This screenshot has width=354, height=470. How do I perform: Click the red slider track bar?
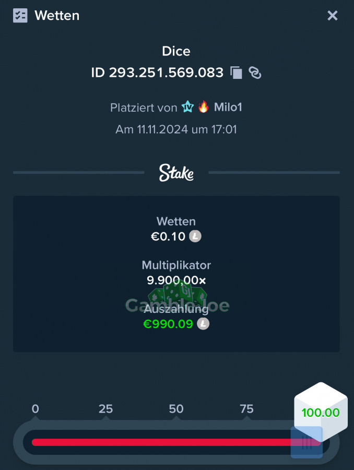point(162,442)
